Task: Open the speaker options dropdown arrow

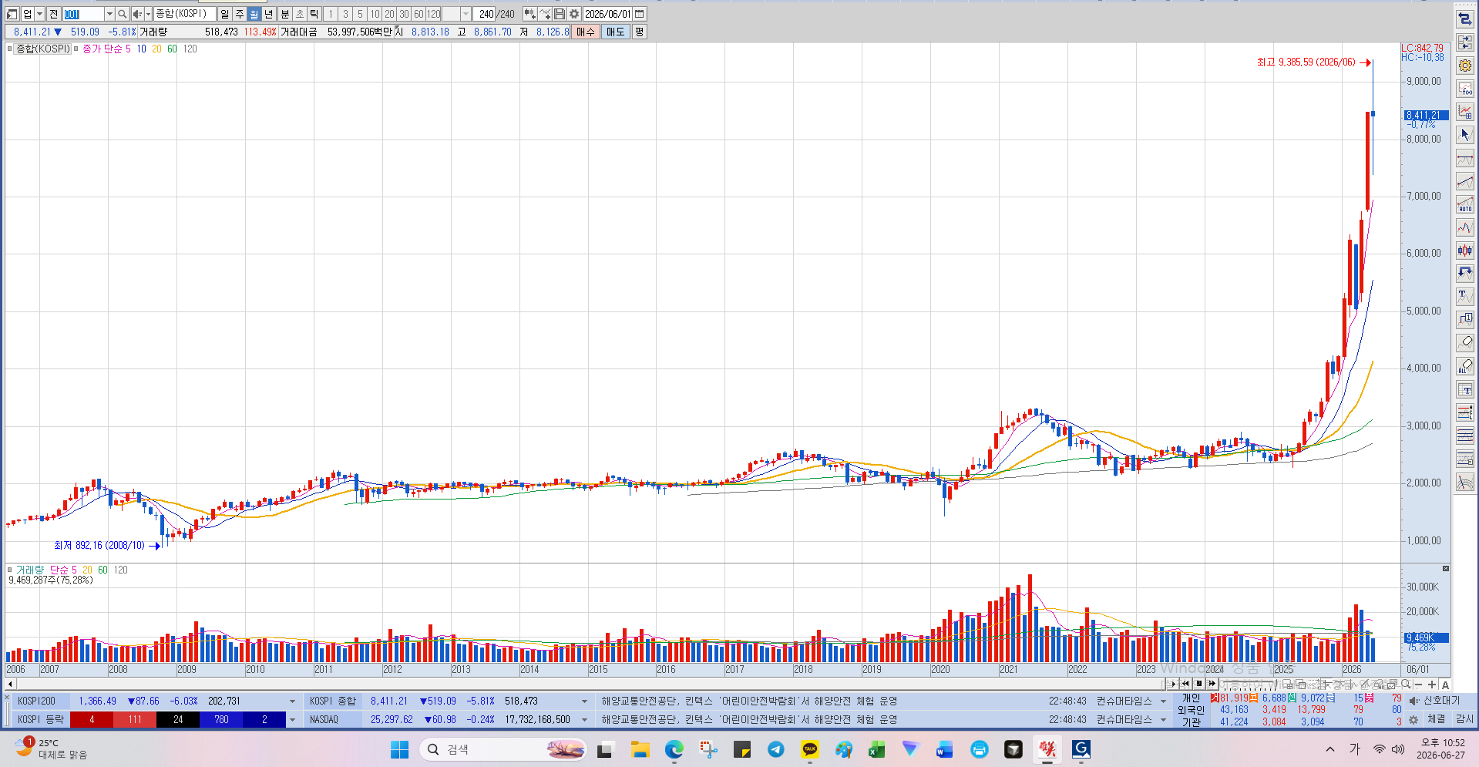Action: click(x=148, y=14)
